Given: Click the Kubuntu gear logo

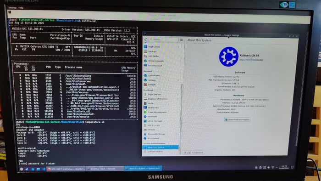Looking at the screenshot, I should point(229,57).
